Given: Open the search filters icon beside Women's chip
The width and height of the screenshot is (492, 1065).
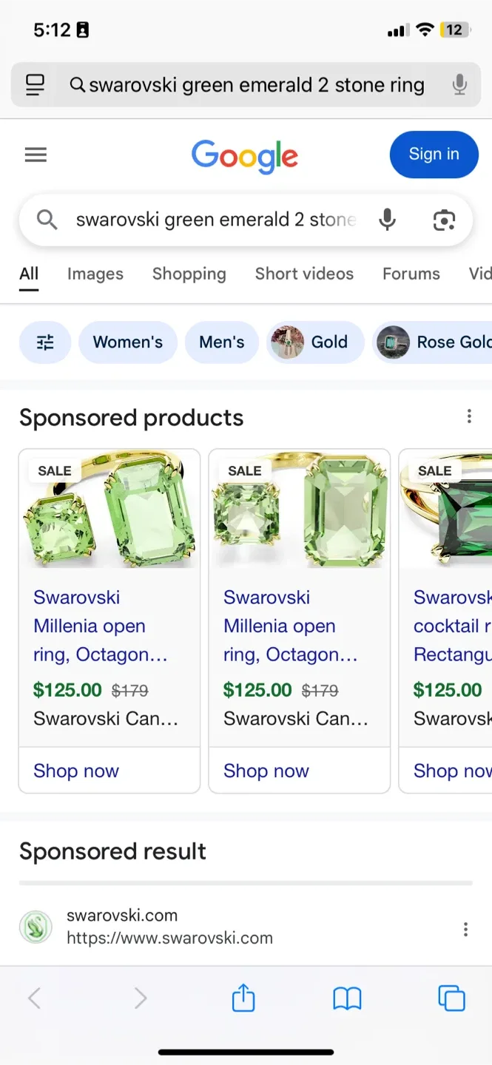Looking at the screenshot, I should (45, 342).
